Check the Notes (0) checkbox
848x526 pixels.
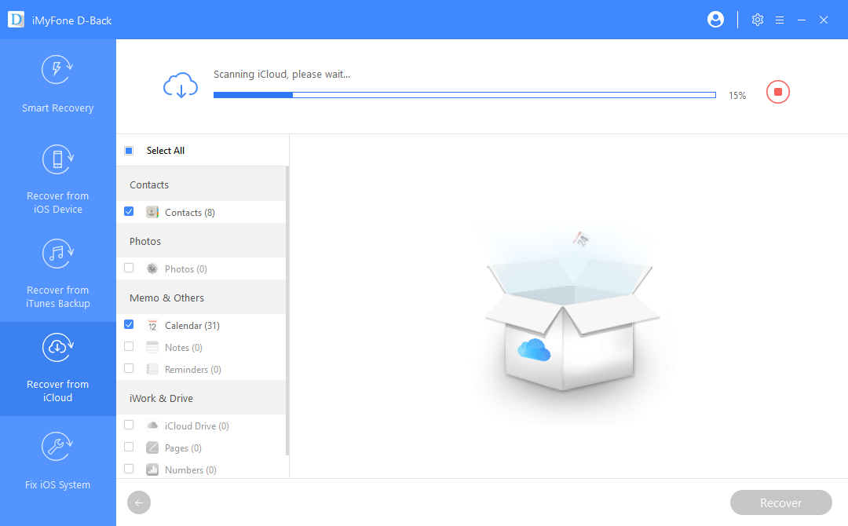(x=129, y=346)
